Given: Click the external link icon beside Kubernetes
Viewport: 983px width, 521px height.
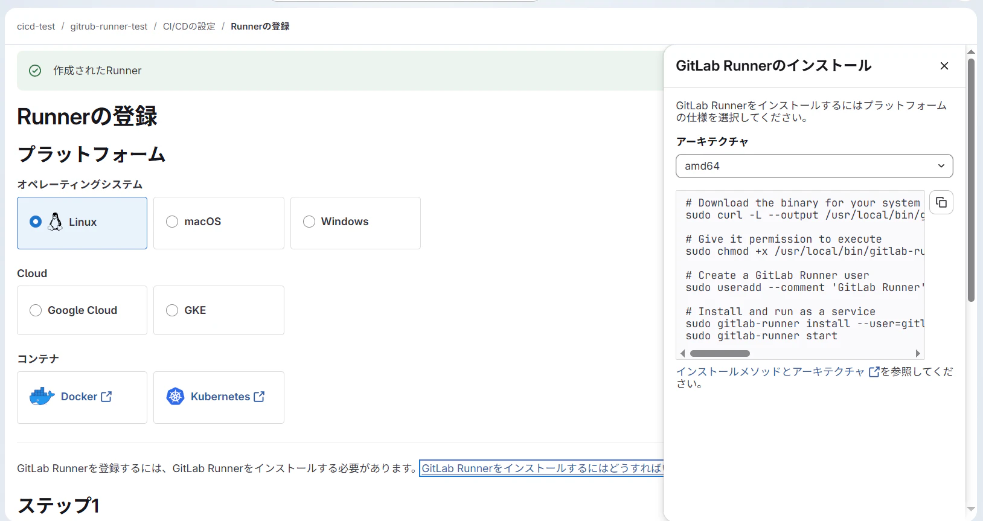Looking at the screenshot, I should pyautogui.click(x=259, y=397).
